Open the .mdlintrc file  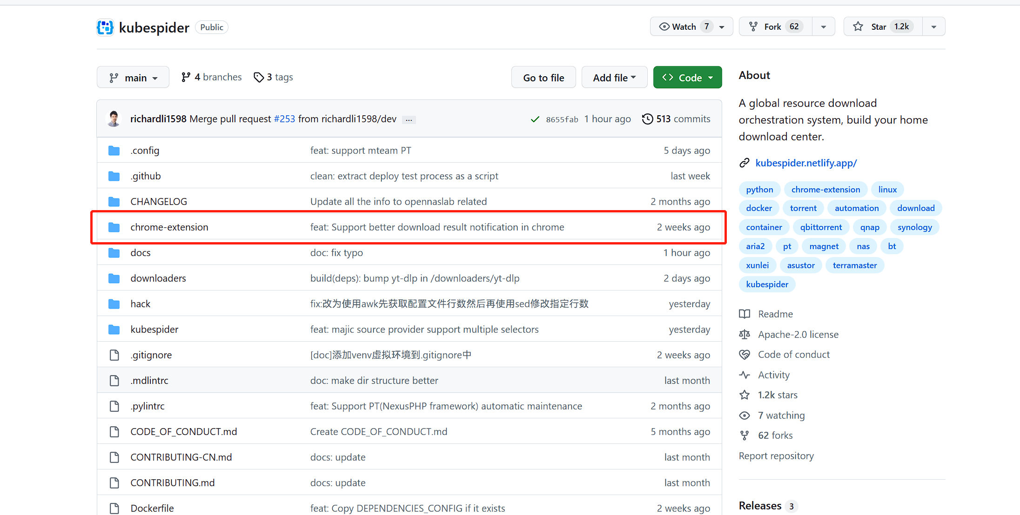point(149,381)
